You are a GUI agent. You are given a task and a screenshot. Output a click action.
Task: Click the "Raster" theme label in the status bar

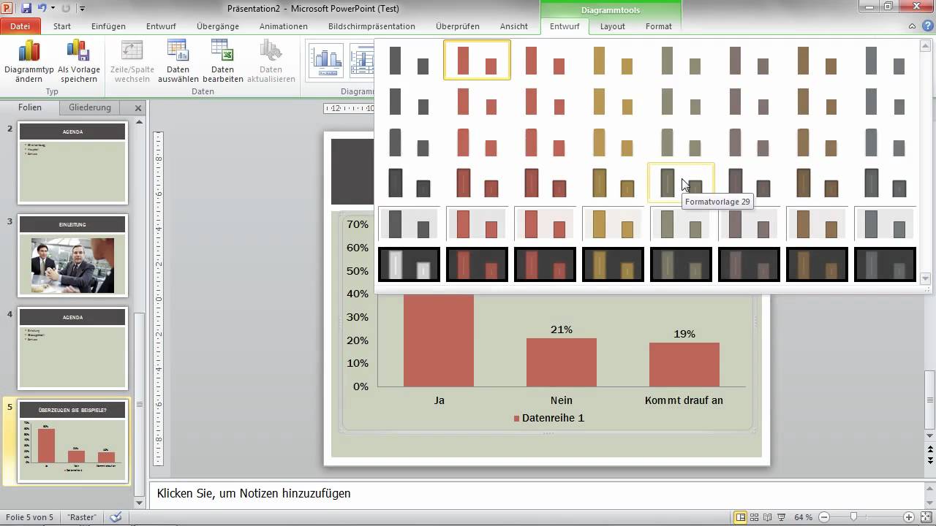point(82,517)
